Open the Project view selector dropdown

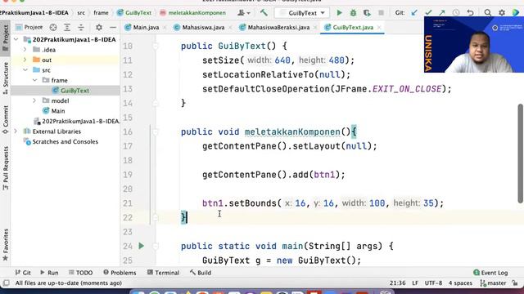(29, 27)
